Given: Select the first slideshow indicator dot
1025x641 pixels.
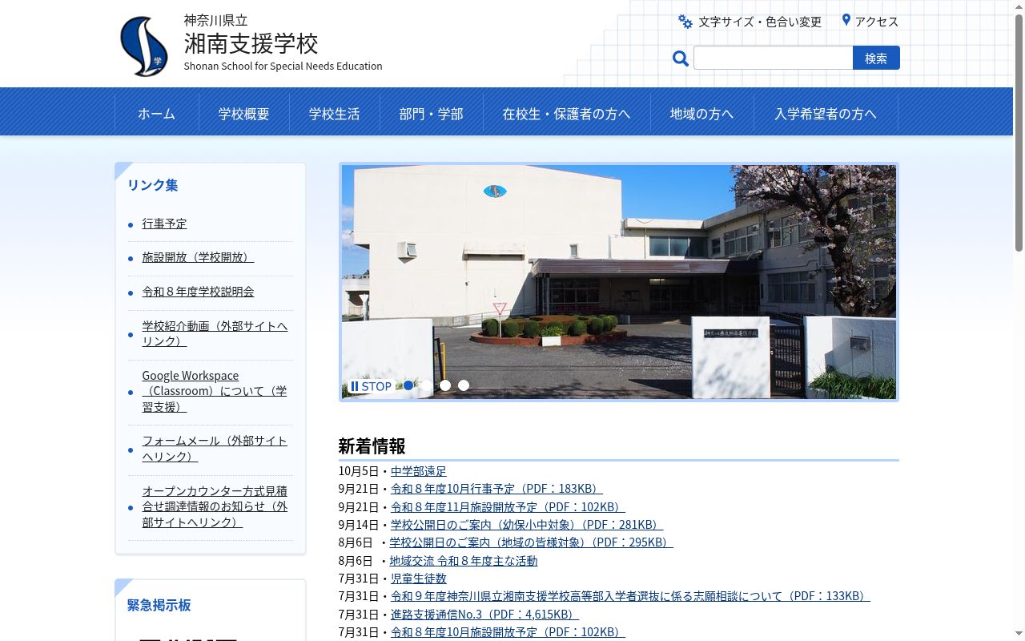Looking at the screenshot, I should pos(408,385).
